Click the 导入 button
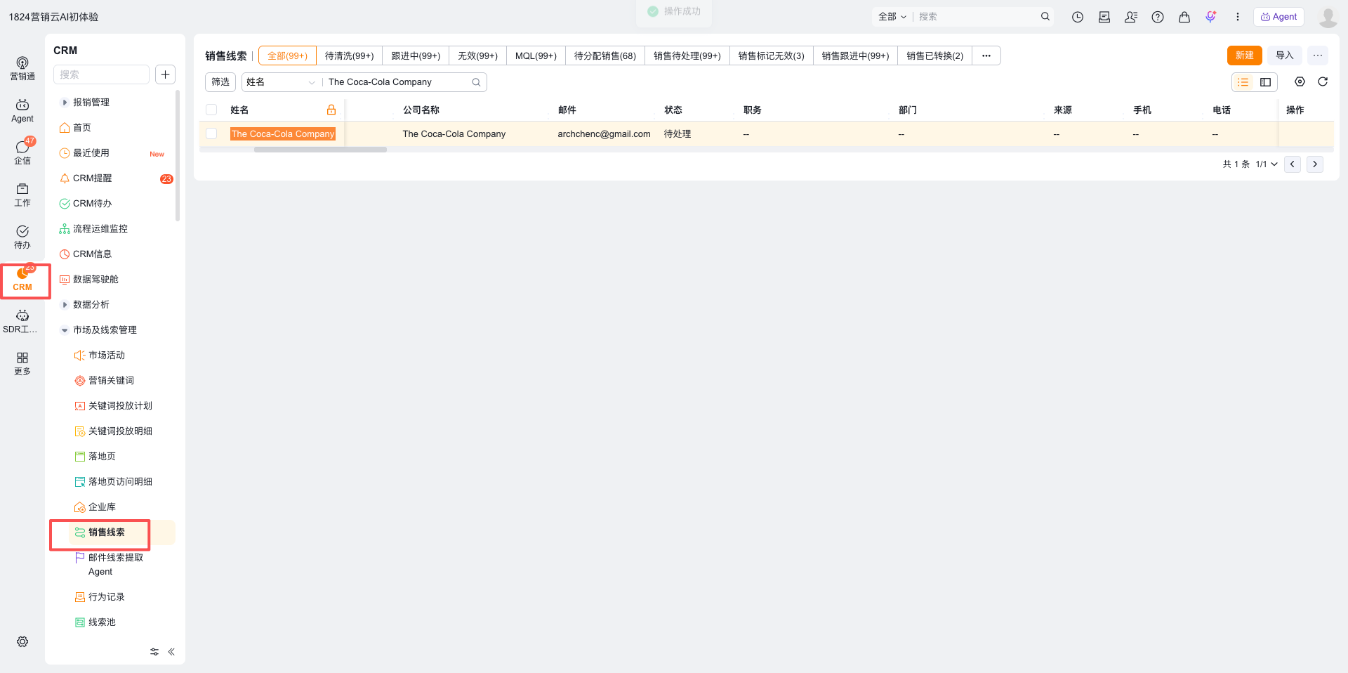 pyautogui.click(x=1285, y=55)
